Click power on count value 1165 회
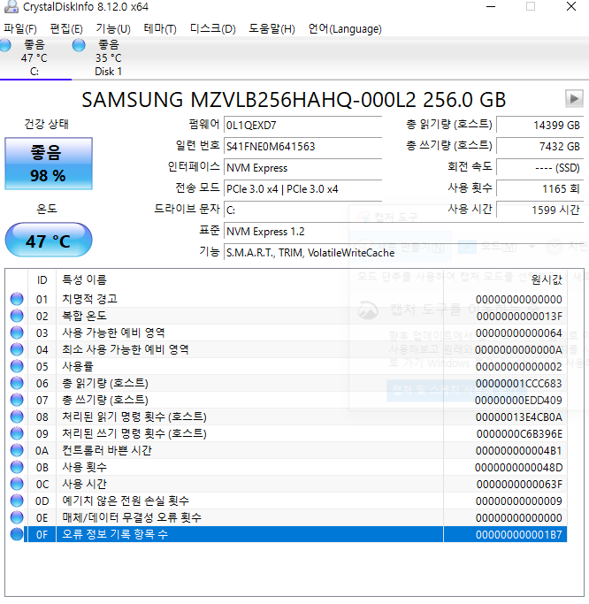589x604 pixels. pyautogui.click(x=539, y=188)
